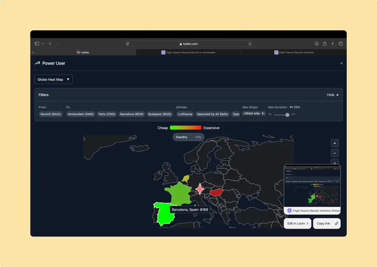Open Safari downloads icon
The width and height of the screenshot is (377, 267).
point(317,44)
